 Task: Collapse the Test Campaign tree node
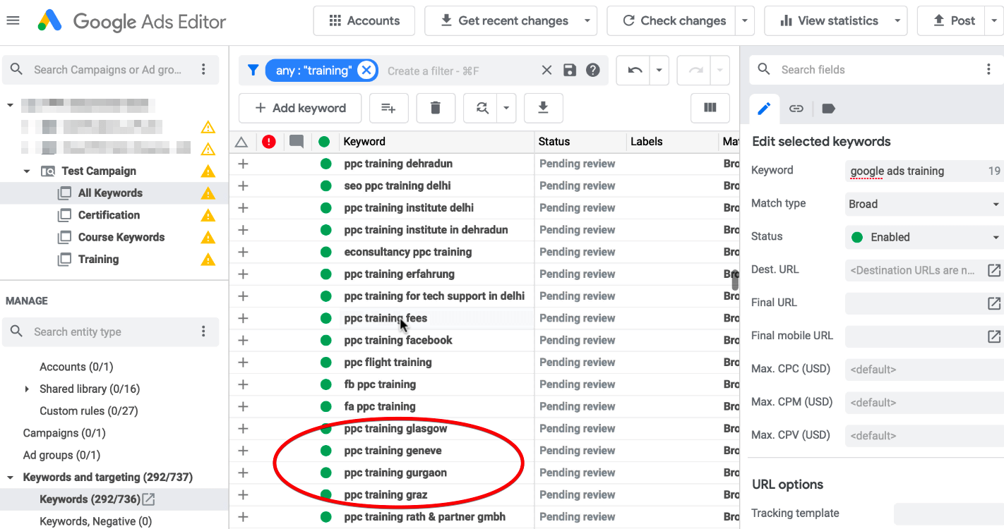coord(27,171)
